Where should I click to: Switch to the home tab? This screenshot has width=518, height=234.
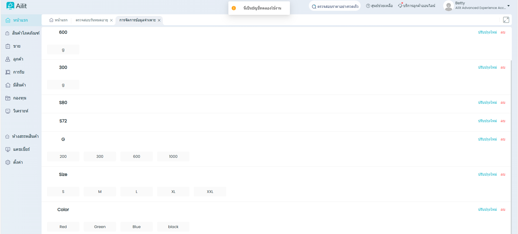pyautogui.click(x=58, y=20)
